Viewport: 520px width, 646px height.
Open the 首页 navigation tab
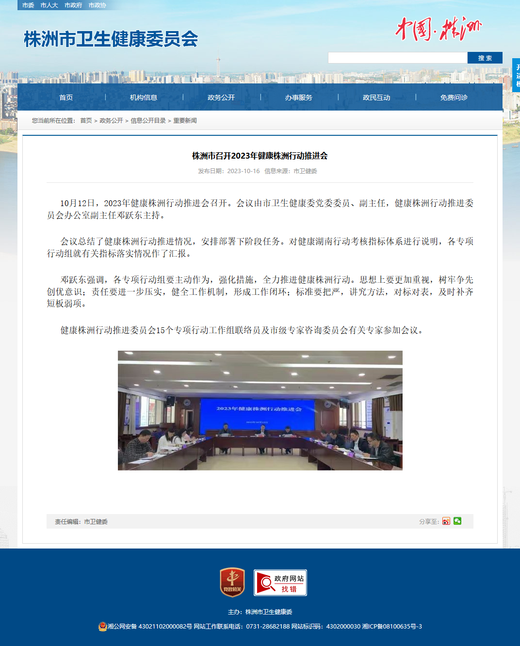[x=66, y=97]
